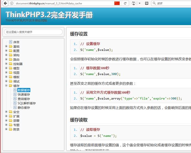Click the 模板 folder icon
This screenshot has width=191, height=153.
[10, 77]
